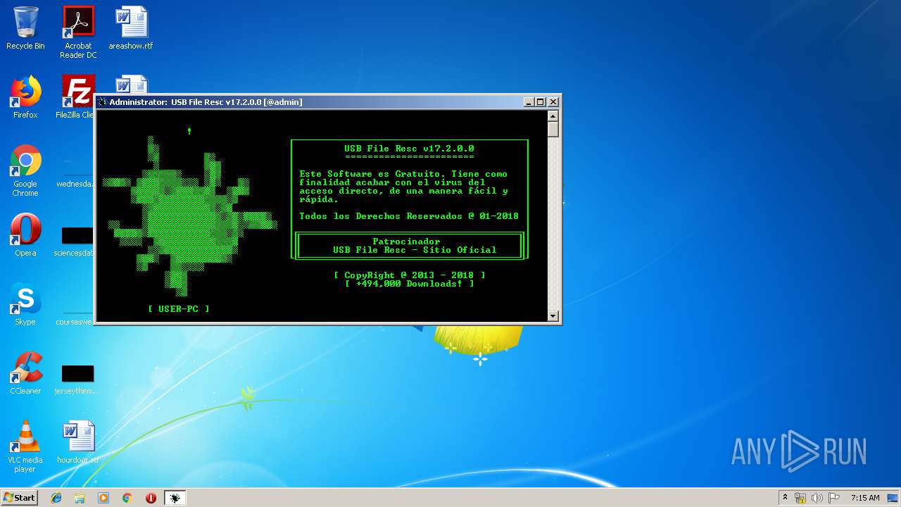Open network status tray icon
Image resolution: width=901 pixels, height=507 pixels.
[x=800, y=498]
